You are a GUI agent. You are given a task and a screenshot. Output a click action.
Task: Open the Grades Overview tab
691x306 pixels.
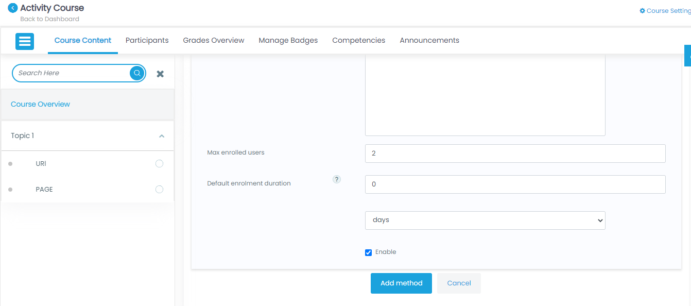[214, 40]
